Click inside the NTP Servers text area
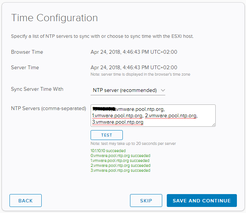The image size is (246, 213). point(153,116)
